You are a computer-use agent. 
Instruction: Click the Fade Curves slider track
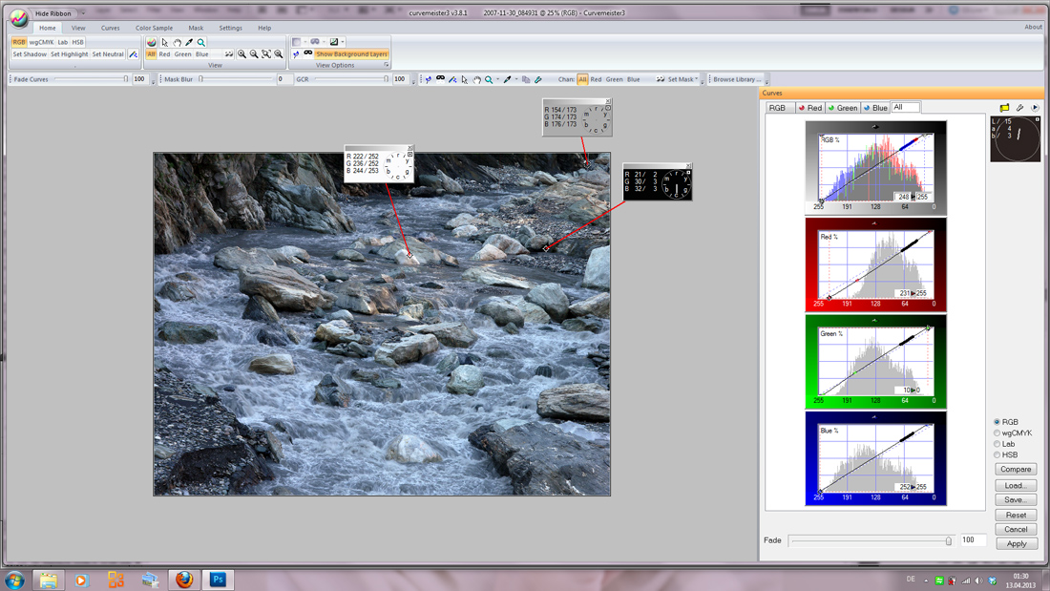click(91, 79)
